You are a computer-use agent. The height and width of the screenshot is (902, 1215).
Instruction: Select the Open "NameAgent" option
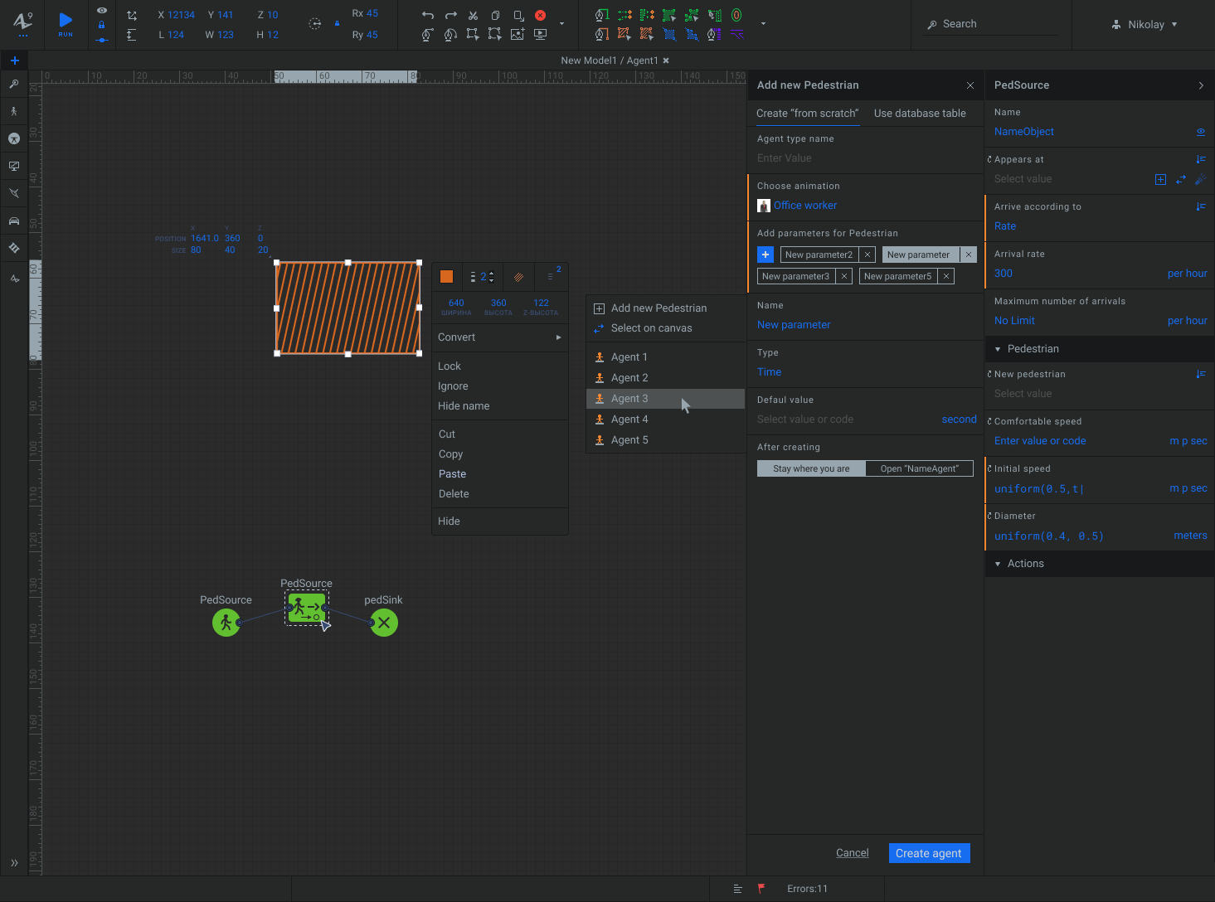pos(919,468)
